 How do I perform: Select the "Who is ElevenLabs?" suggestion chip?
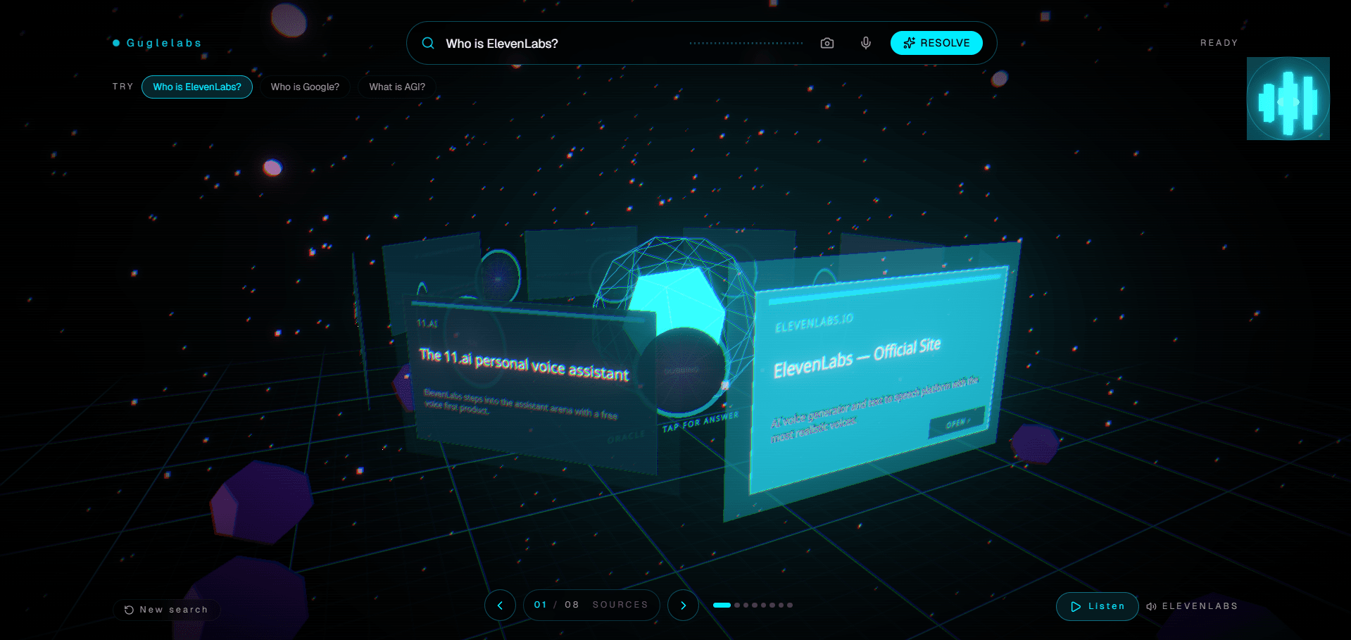click(x=197, y=87)
